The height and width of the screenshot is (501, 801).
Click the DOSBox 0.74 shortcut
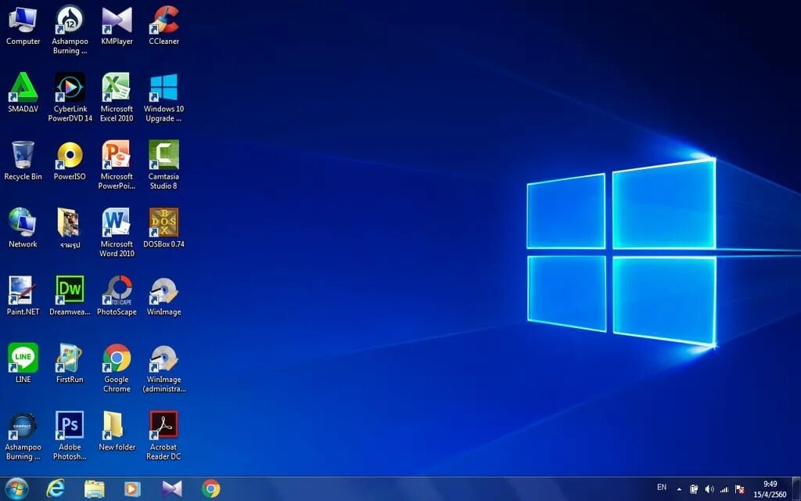click(x=164, y=229)
